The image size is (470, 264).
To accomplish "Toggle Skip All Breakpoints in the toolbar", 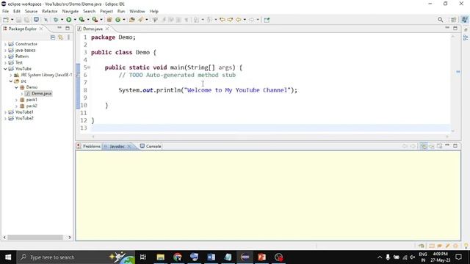I will pyautogui.click(x=46, y=20).
